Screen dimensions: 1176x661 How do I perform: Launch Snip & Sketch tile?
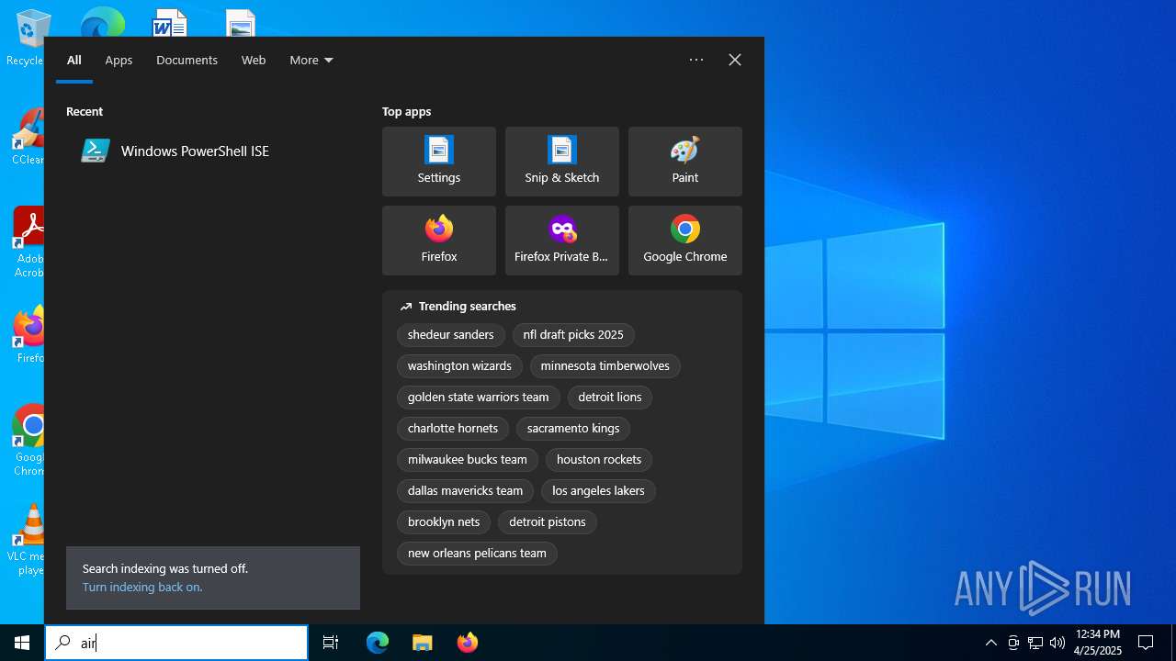click(562, 162)
